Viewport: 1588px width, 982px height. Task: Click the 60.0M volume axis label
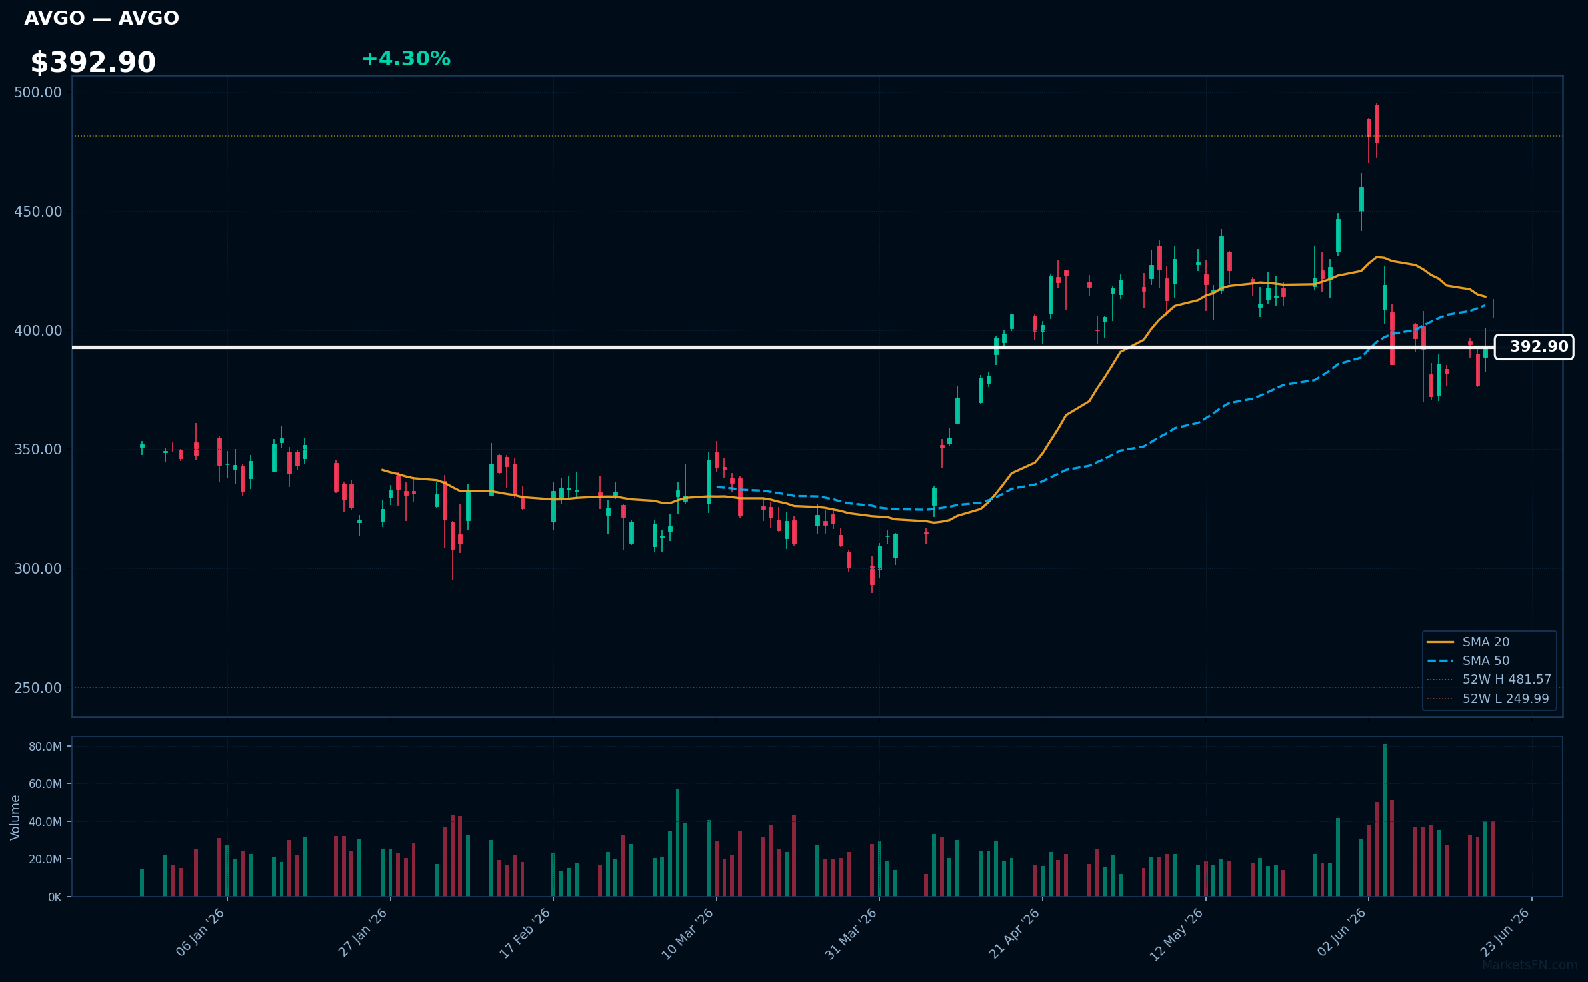pyautogui.click(x=45, y=784)
